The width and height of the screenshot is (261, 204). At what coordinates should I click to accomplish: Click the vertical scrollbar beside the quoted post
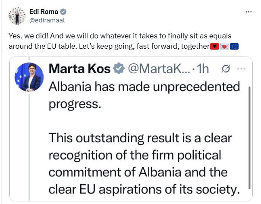click(249, 138)
